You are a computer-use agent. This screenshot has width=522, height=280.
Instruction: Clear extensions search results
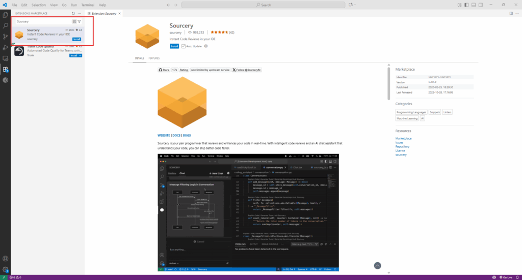point(74,21)
